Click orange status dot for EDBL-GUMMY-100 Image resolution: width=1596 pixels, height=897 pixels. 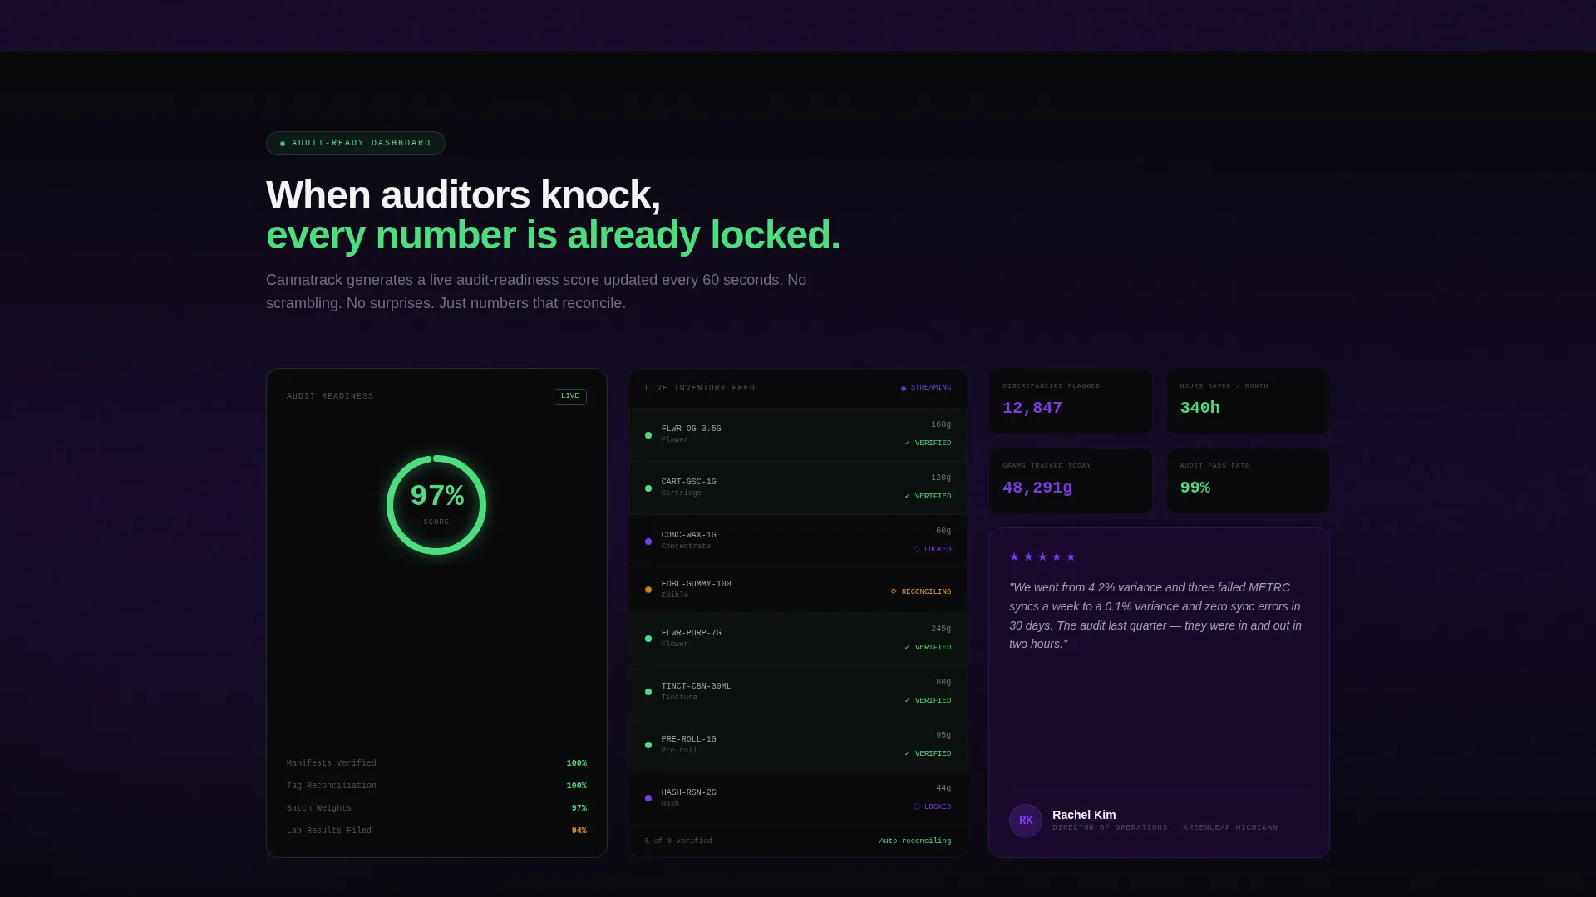tap(648, 590)
